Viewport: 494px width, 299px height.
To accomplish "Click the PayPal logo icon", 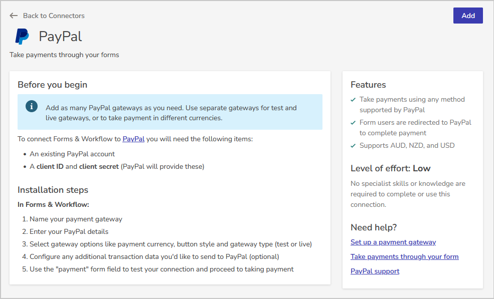I will (x=22, y=37).
